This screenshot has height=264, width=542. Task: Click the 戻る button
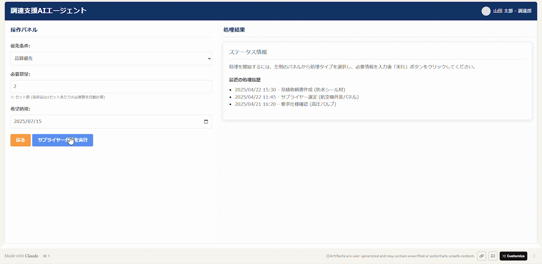click(x=20, y=140)
